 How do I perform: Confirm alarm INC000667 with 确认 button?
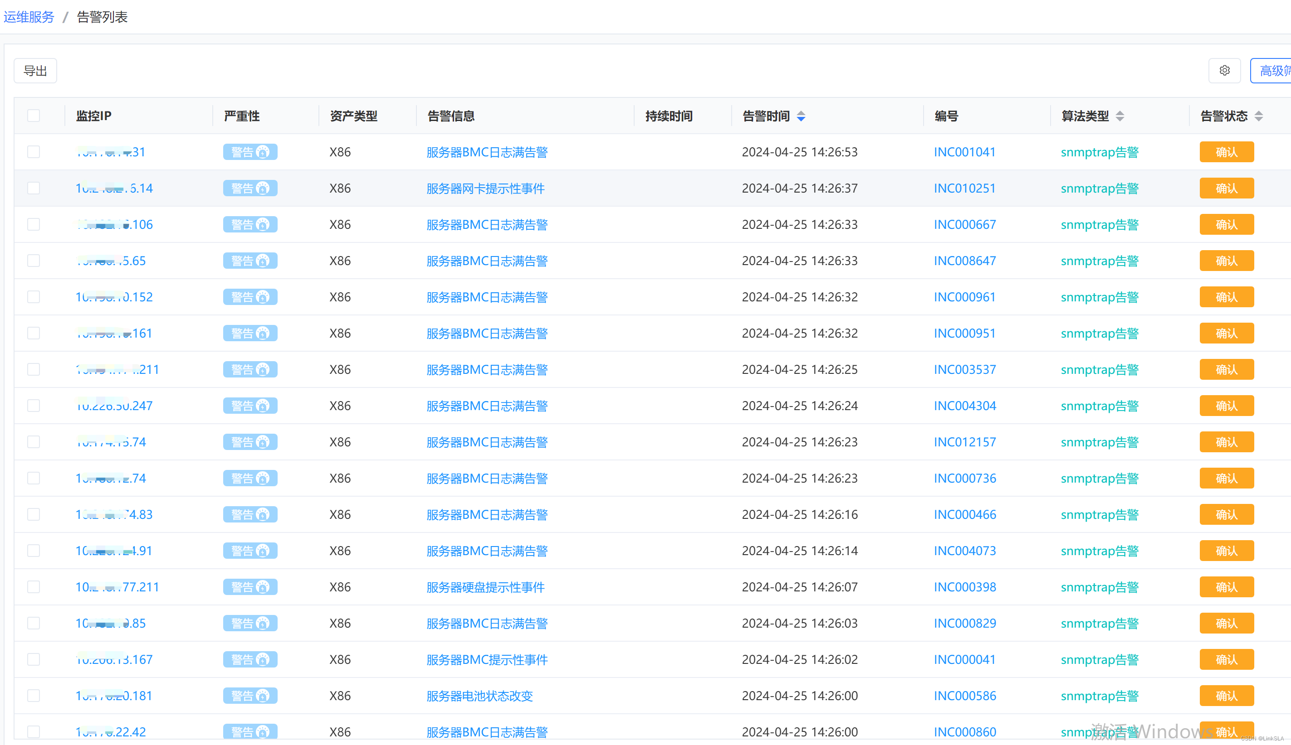point(1226,225)
